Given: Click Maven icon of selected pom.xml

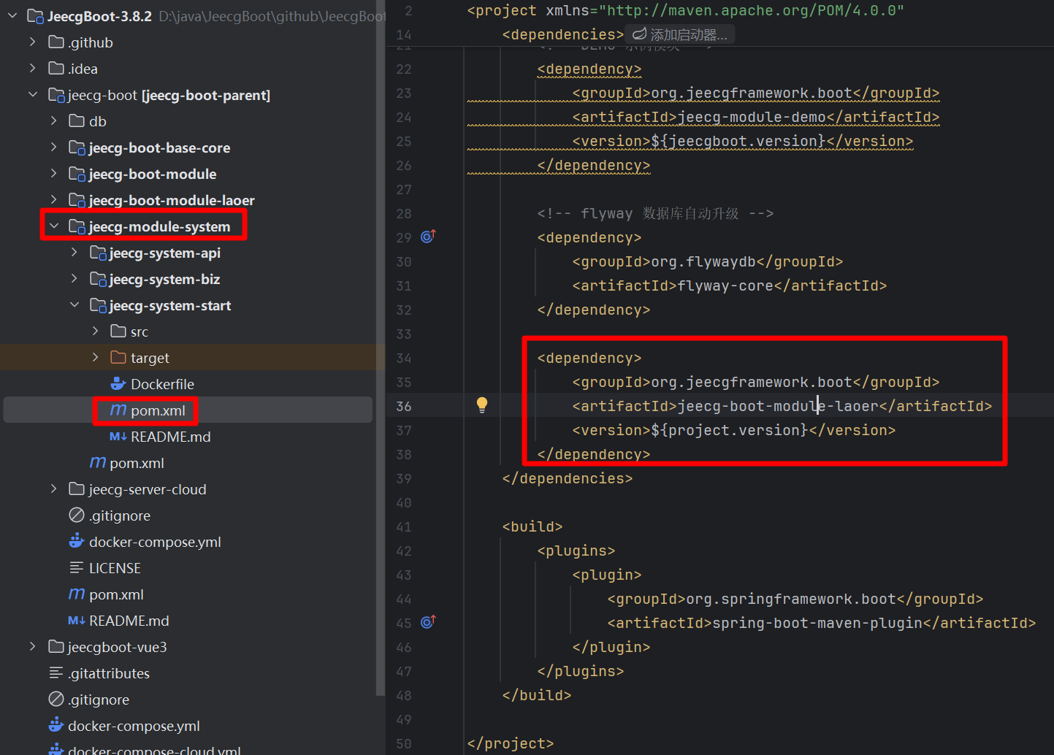Looking at the screenshot, I should [x=118, y=410].
